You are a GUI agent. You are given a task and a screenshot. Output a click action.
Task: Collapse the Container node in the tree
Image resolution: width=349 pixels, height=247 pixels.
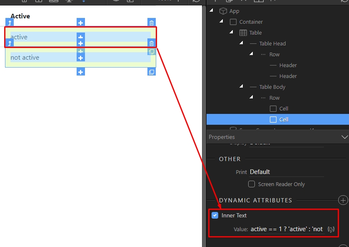[x=222, y=22]
